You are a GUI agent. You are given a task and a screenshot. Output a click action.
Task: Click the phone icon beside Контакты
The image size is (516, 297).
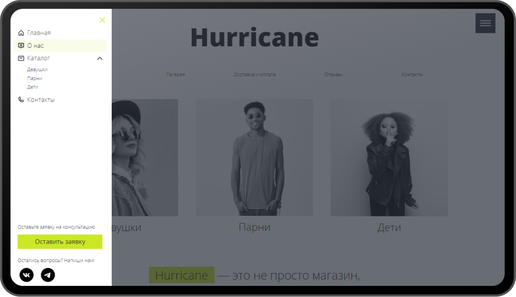[x=21, y=100]
